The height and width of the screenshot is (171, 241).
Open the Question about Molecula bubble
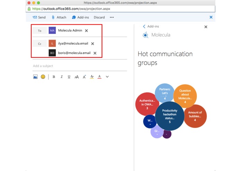tap(185, 96)
